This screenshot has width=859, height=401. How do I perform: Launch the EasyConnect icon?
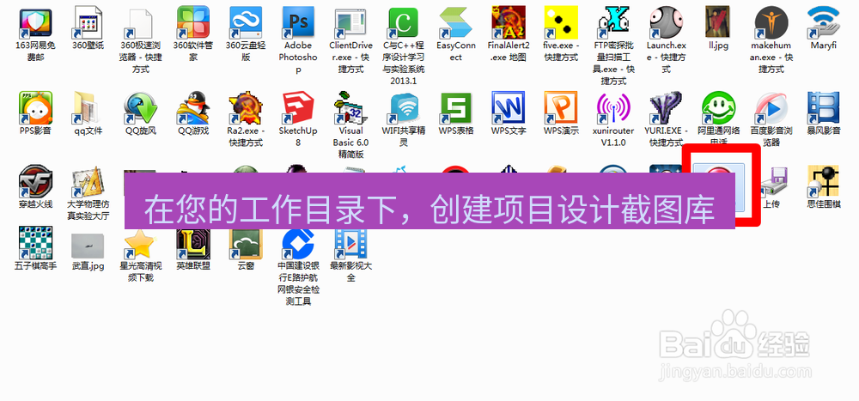tap(456, 21)
